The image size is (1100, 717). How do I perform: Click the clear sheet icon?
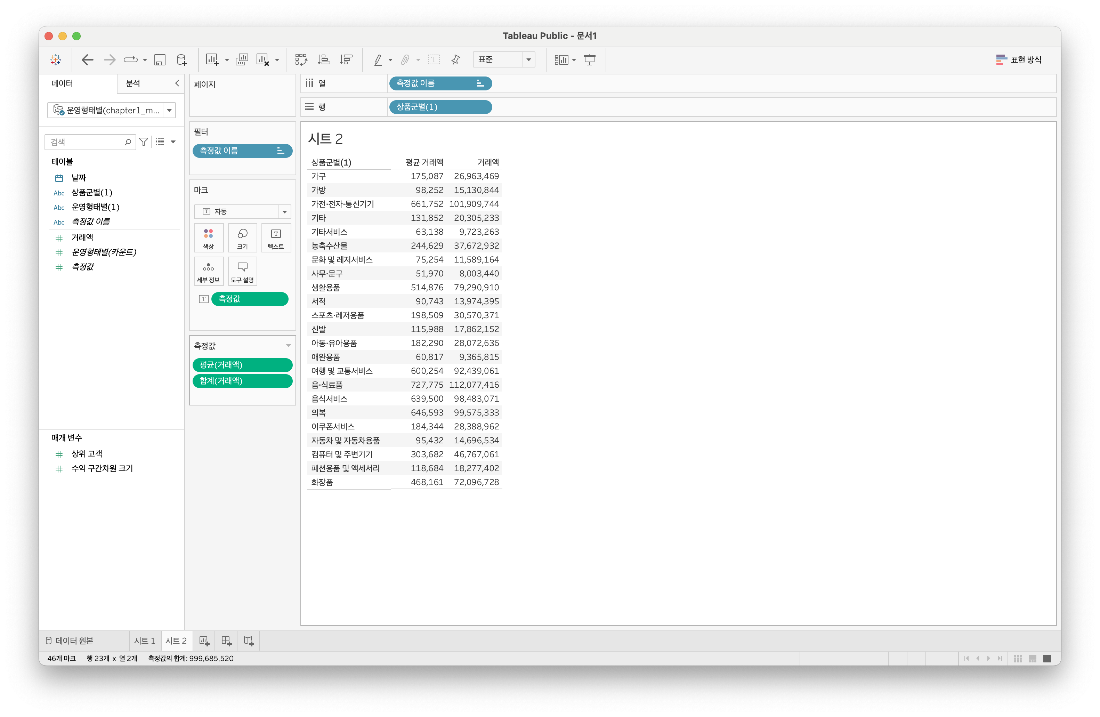[262, 60]
